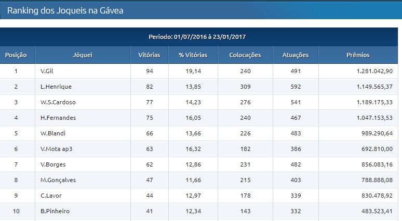Click the Vitórias column header
402x221 pixels.
point(149,55)
